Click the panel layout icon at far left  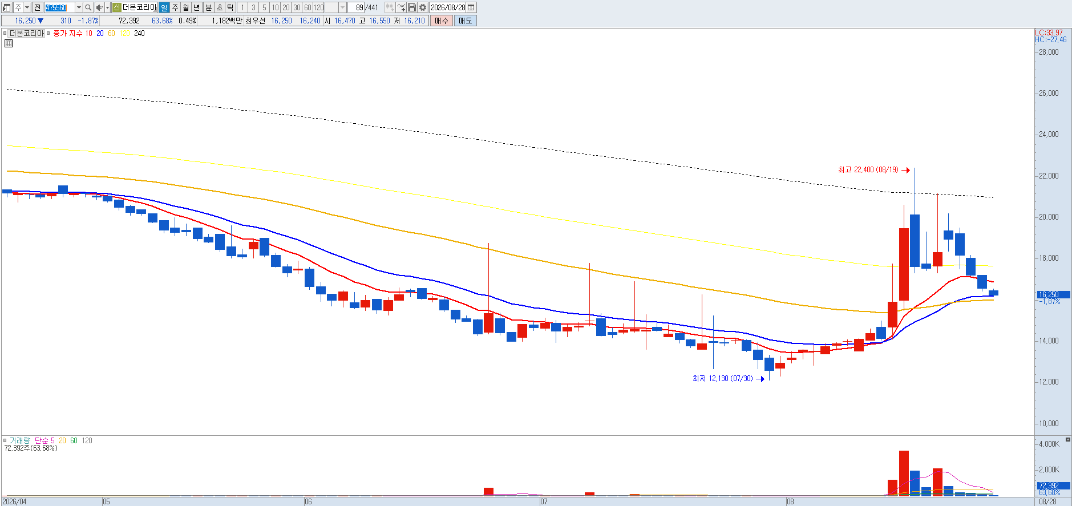7,7
